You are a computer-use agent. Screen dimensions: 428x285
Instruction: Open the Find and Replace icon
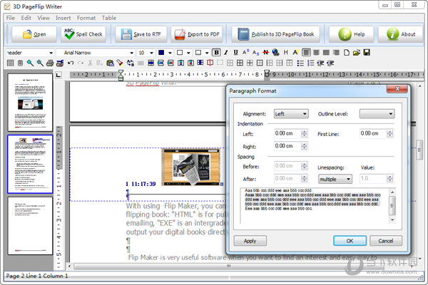click(131, 63)
